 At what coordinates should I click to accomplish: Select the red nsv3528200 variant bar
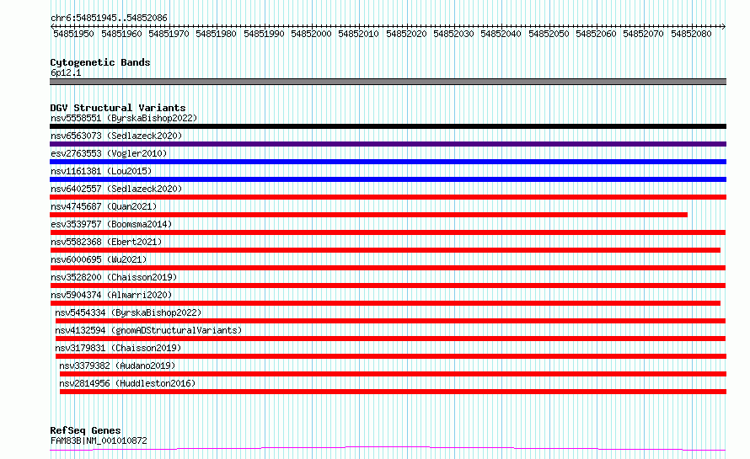[x=388, y=286]
